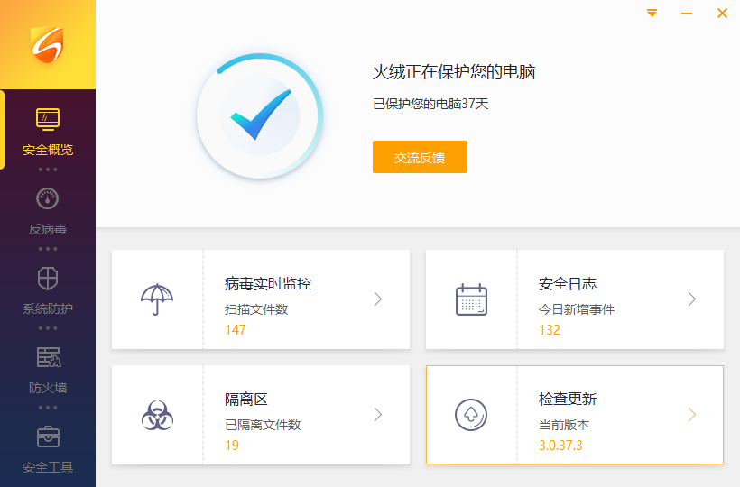740x487 pixels.
Task: Click the protection status checkmark circle
Action: [260, 116]
